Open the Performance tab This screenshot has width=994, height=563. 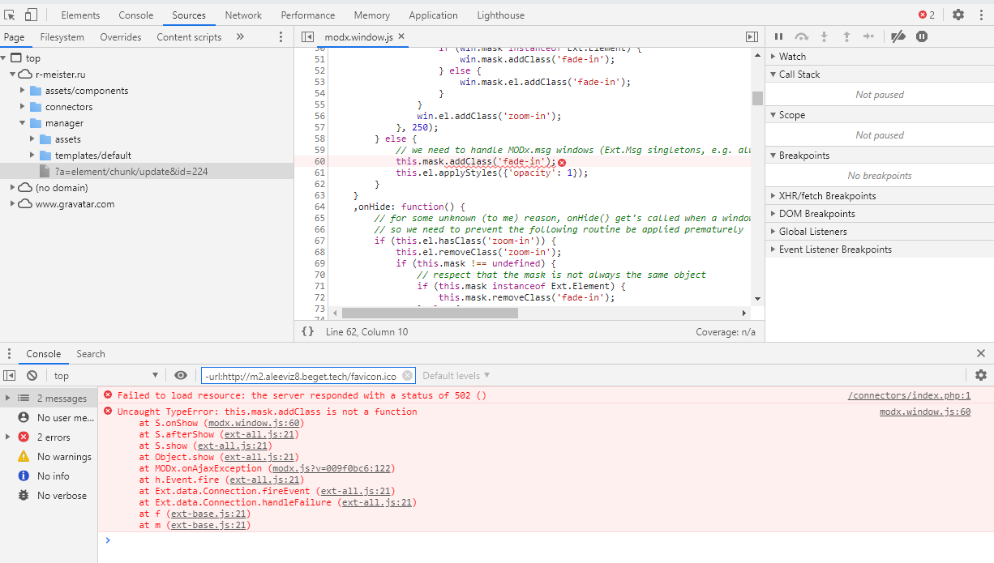(x=308, y=15)
